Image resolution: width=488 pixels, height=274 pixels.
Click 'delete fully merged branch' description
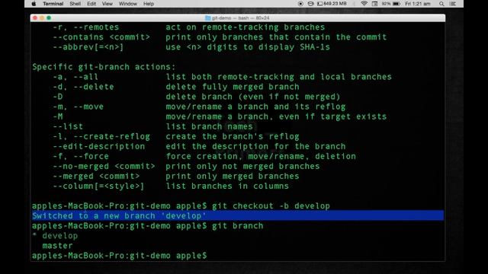tap(232, 87)
